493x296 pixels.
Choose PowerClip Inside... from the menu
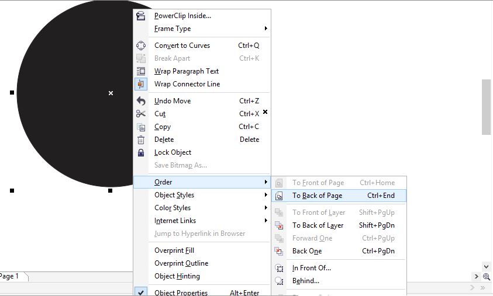(202, 16)
